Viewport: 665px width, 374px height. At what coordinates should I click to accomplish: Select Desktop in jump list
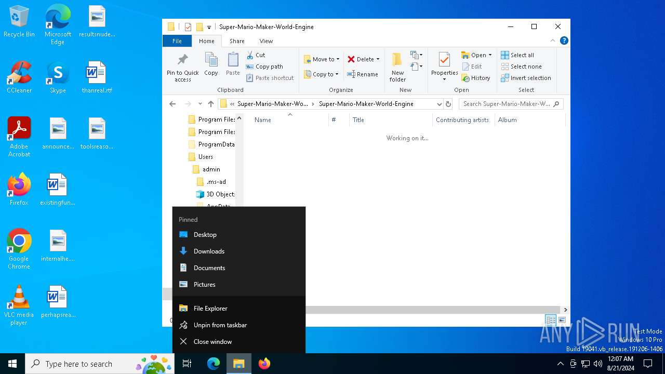coord(239,235)
